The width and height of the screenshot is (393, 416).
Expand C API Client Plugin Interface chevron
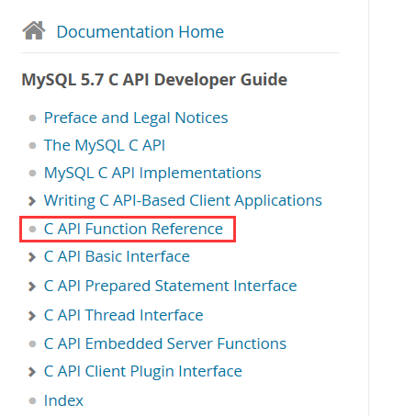[x=32, y=372]
